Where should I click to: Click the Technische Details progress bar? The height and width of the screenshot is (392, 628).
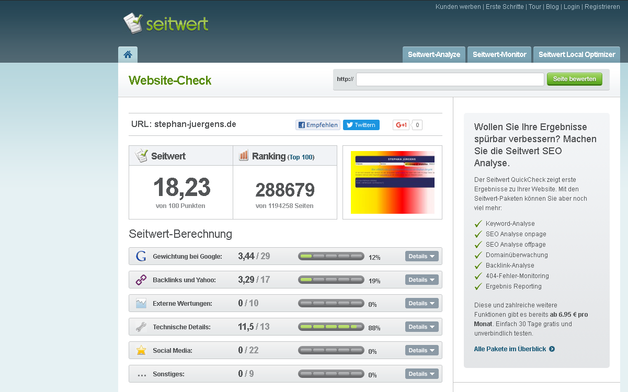[x=331, y=327]
